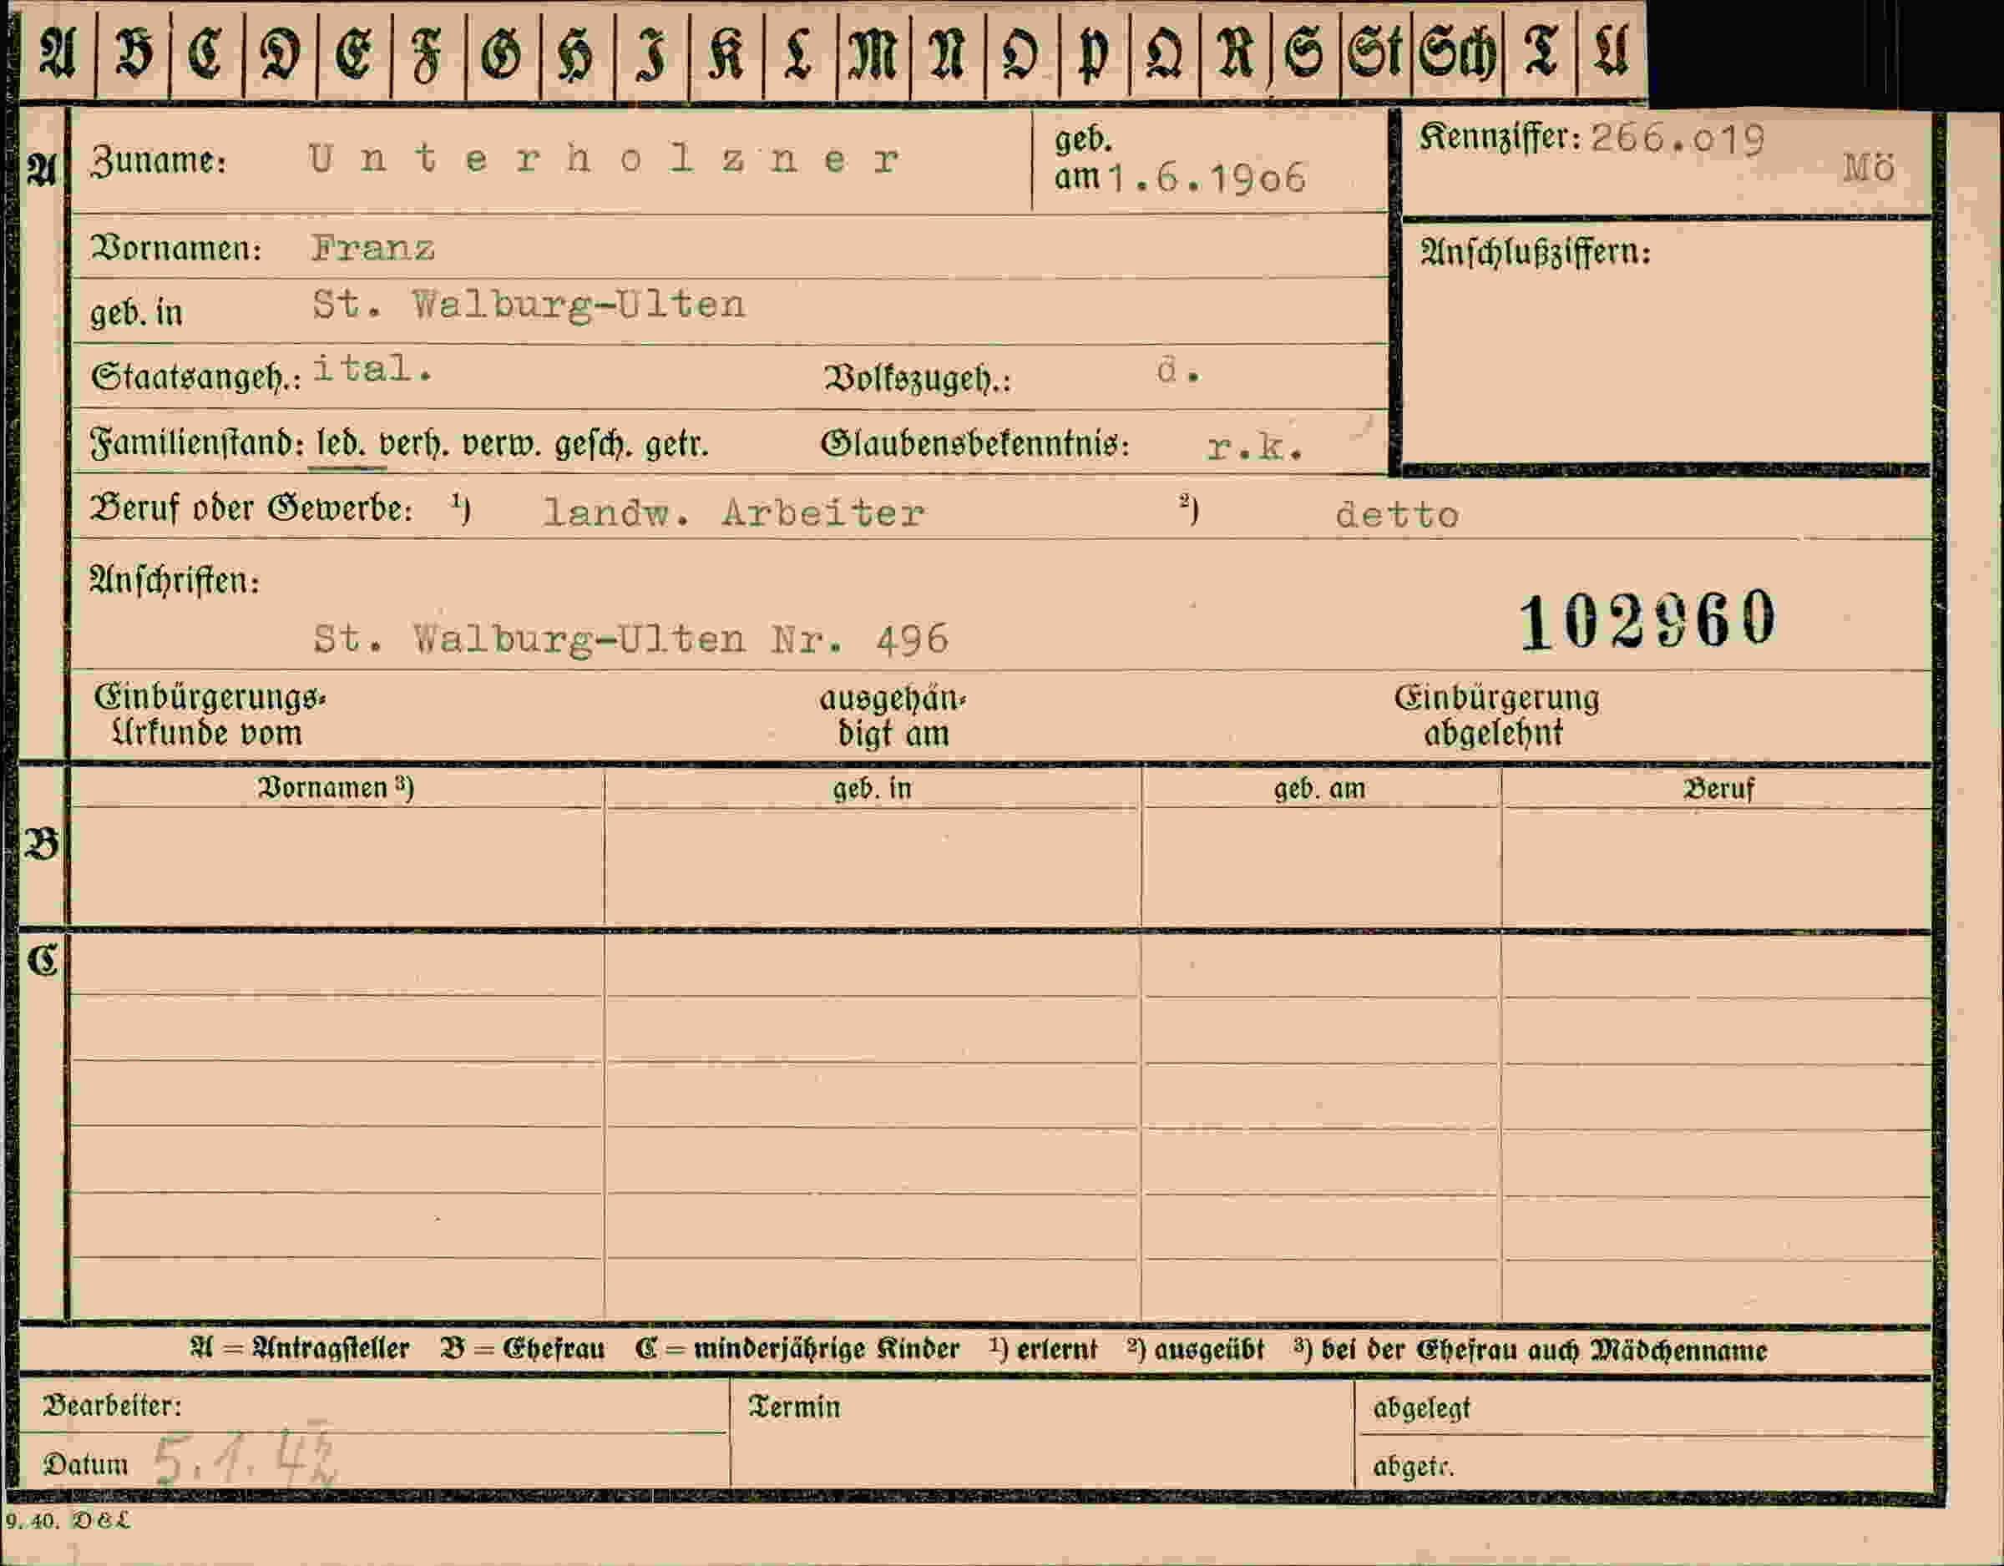Click the 'Vornamen:' label above 'geb. in'
The width and height of the screenshot is (2004, 1566).
176,249
